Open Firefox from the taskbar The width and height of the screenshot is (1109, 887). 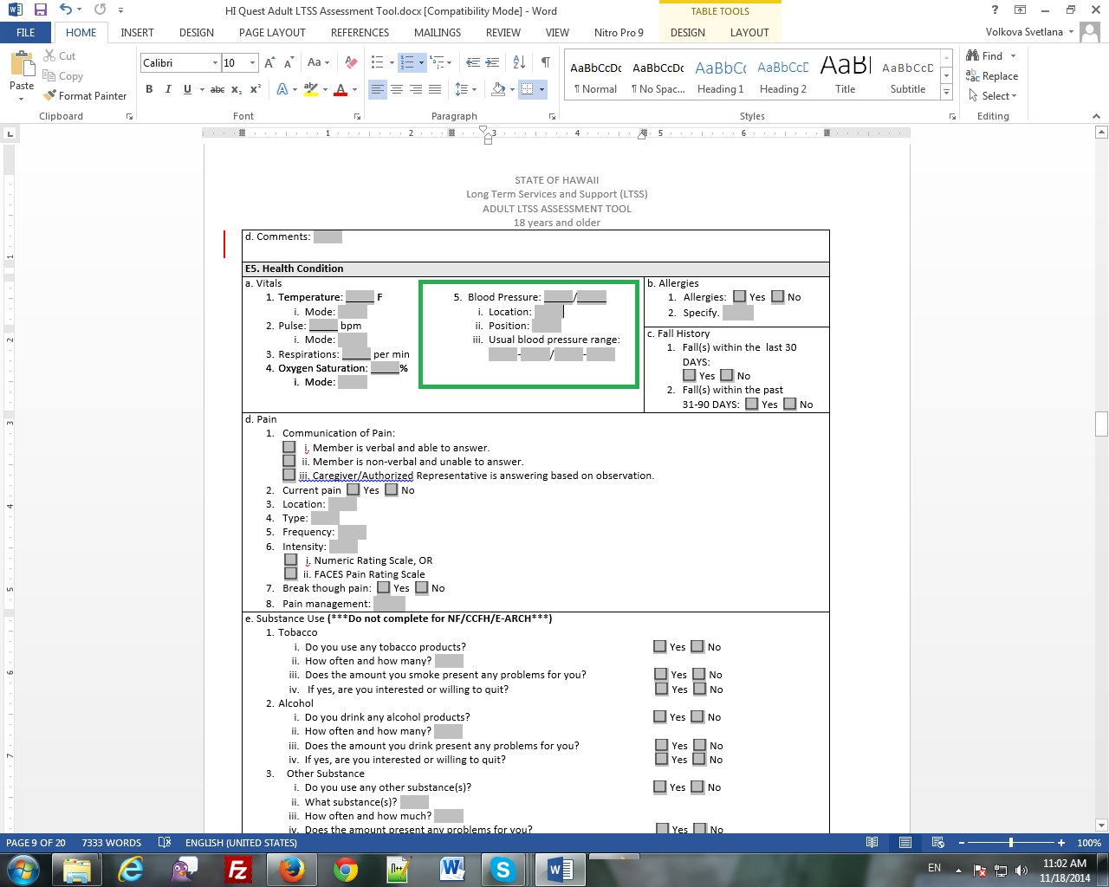(x=292, y=869)
